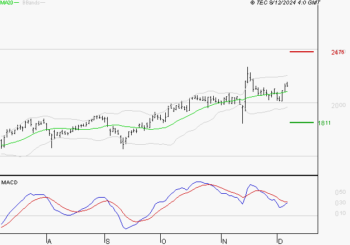350x245 pixels.
Task: Click the O month marker on the axis
Action: click(164, 242)
